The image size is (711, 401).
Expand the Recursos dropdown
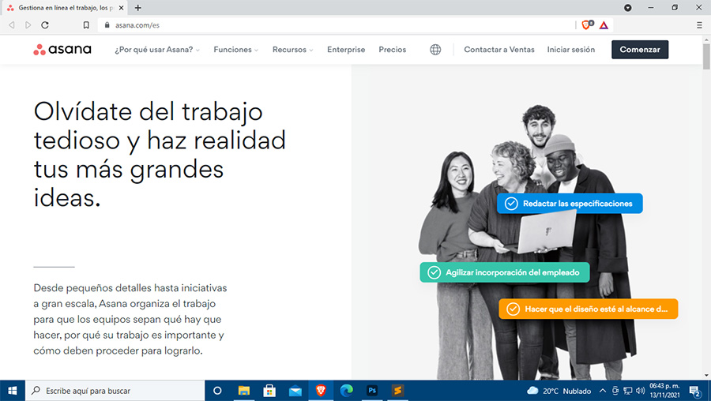(x=292, y=50)
